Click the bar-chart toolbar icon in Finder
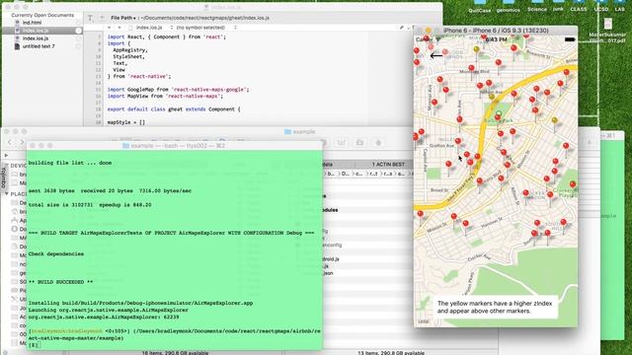The height and width of the screenshot is (355, 632). coord(341,142)
